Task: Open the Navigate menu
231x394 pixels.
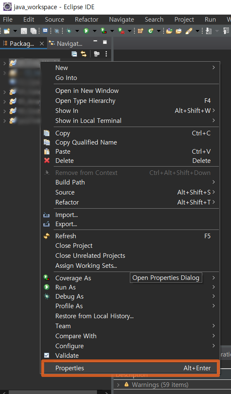Action: click(122, 19)
